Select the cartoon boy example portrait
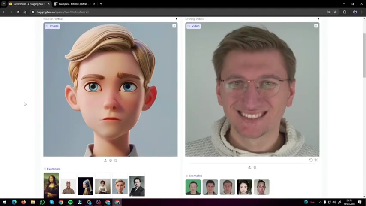This screenshot has height=206, width=366. [120, 186]
